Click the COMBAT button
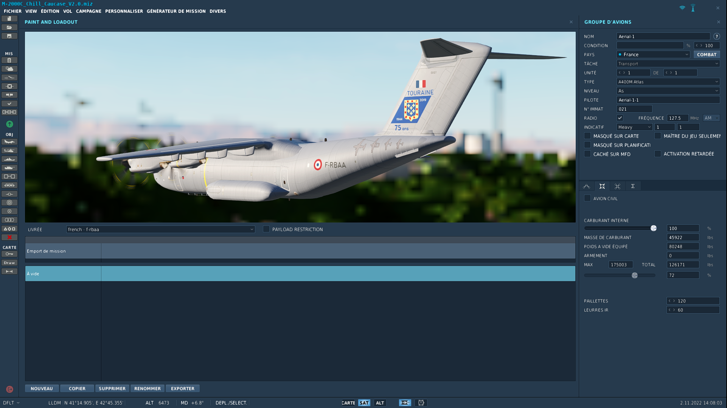 coord(707,54)
